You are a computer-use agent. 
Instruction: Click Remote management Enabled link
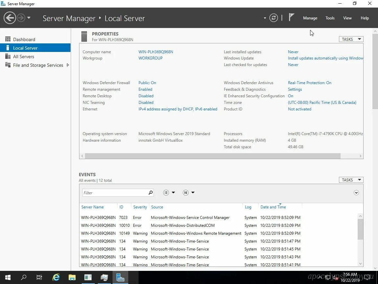(145, 89)
